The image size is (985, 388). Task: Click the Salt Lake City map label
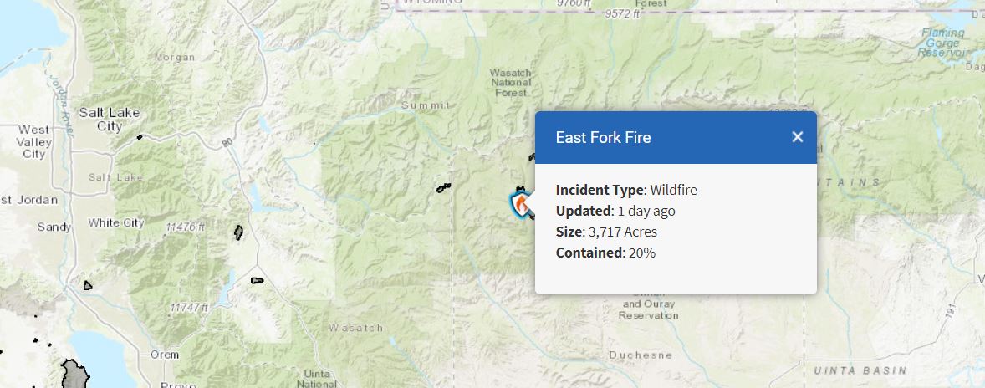[110, 119]
